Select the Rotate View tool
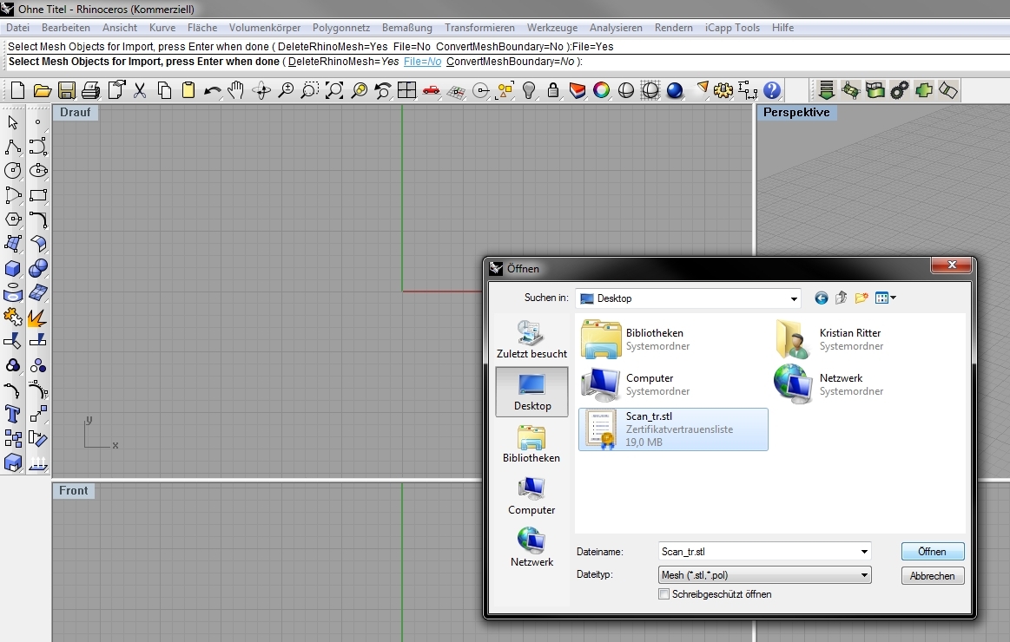1010x642 pixels. (x=261, y=91)
